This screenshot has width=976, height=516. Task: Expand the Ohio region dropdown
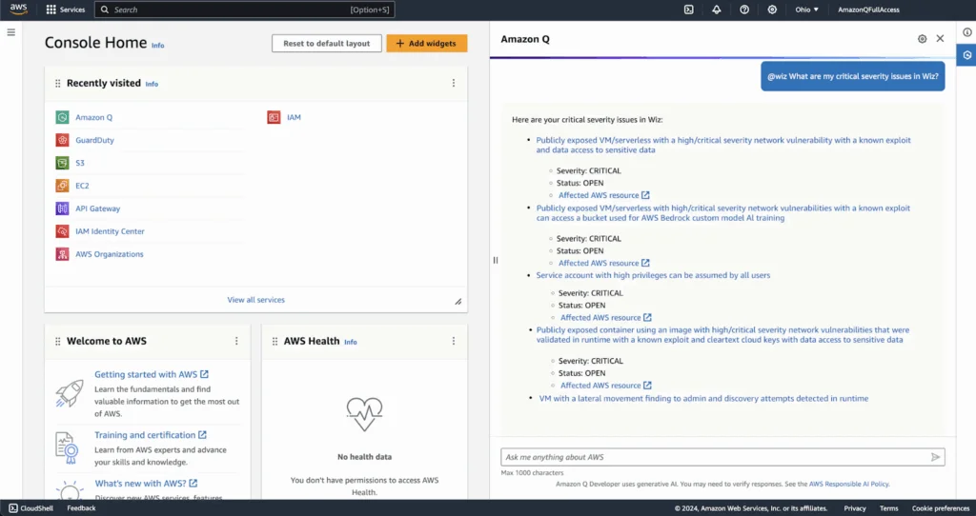tap(806, 10)
